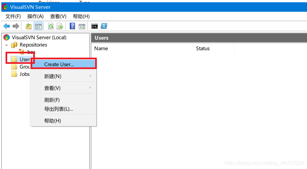Click the VisualSVN logo in title bar
307x169 pixels.
[x=5, y=7]
